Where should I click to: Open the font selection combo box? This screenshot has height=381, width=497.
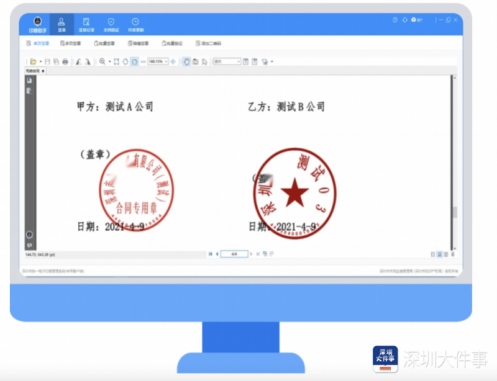[227, 61]
